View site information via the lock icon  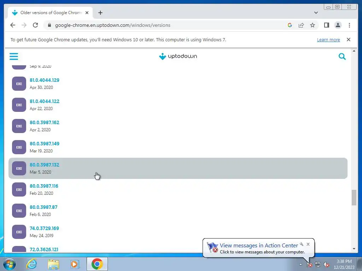pyautogui.click(x=49, y=25)
